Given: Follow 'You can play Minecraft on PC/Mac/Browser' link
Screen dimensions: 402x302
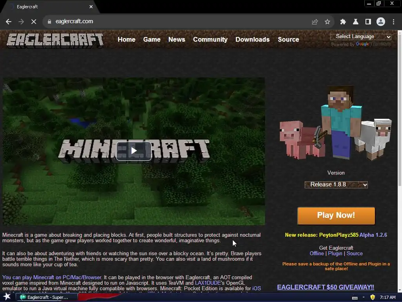Looking at the screenshot, I should click(x=52, y=278).
